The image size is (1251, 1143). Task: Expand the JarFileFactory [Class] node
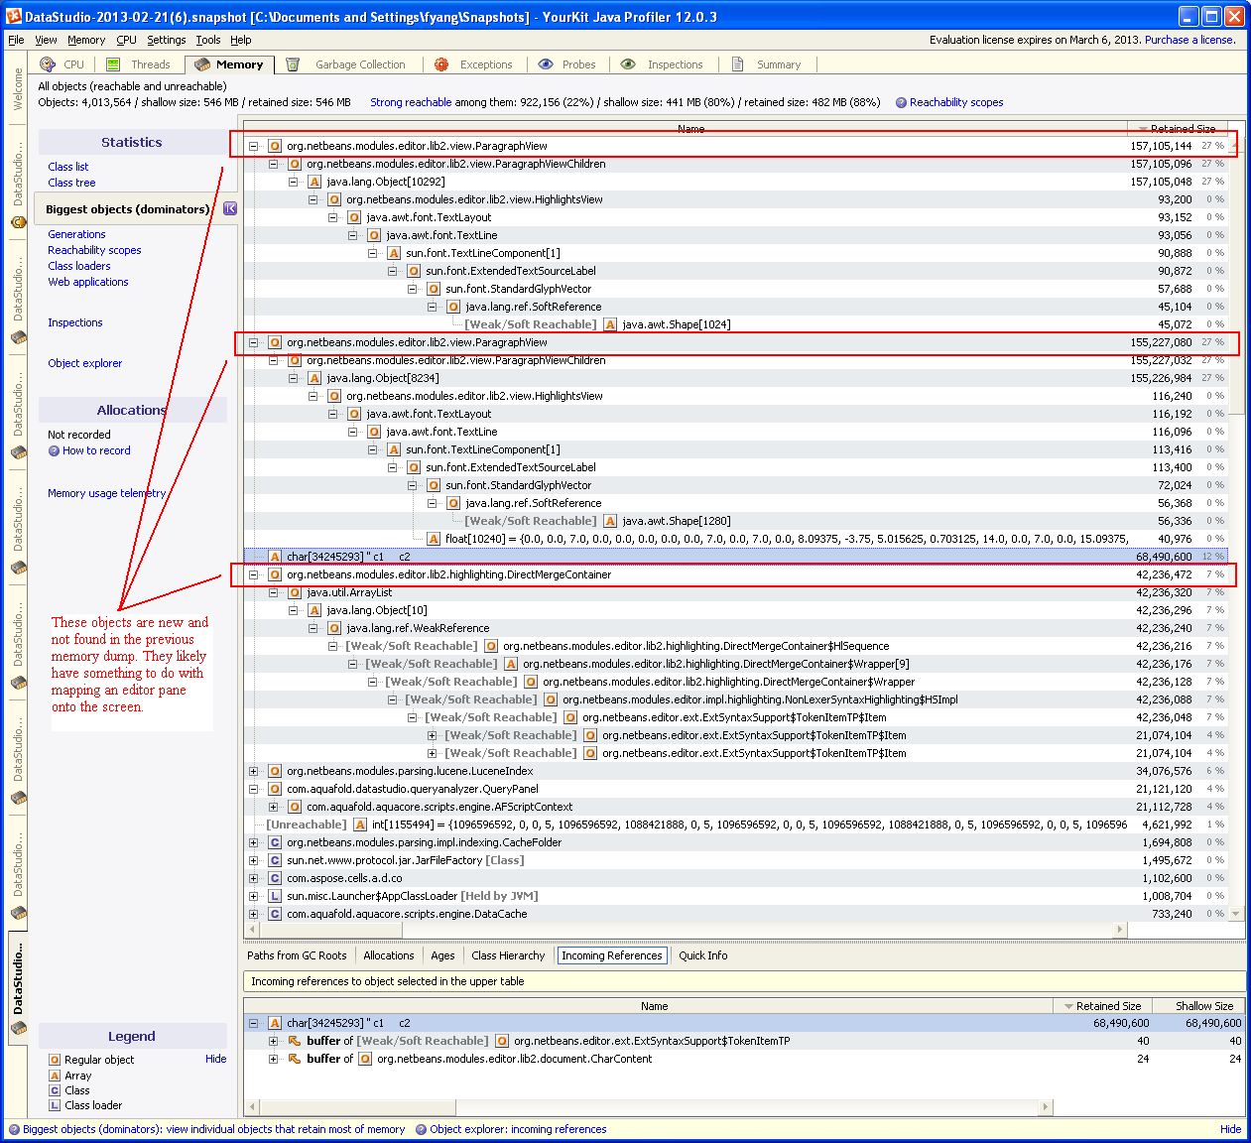click(253, 860)
